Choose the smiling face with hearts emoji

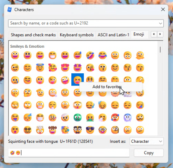[53, 68]
